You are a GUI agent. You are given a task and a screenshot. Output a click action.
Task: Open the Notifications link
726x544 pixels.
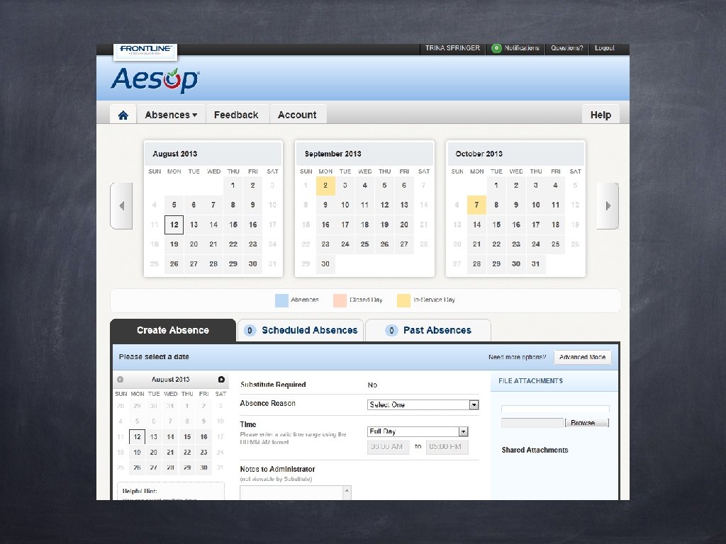522,48
